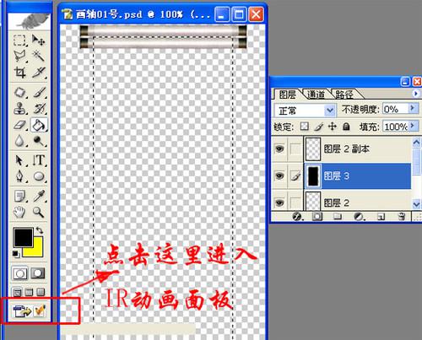Click the checkmark icon beside Jump to ImageReady

point(39,310)
